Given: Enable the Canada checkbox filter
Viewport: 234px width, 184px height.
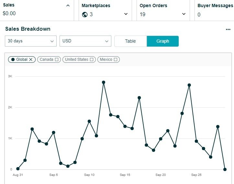Looking at the screenshot, I should pyautogui.click(x=57, y=60).
